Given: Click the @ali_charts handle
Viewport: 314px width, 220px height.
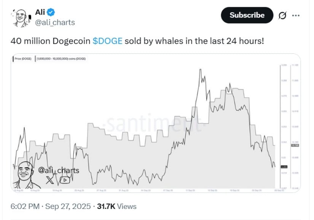Looking at the screenshot, I should point(55,22).
